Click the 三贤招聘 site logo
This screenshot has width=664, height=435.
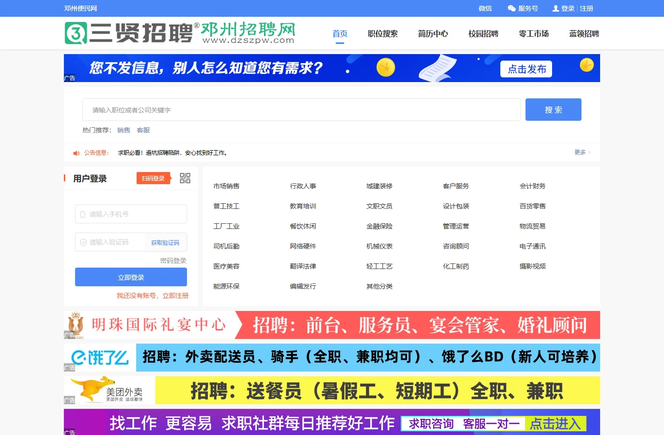point(180,33)
